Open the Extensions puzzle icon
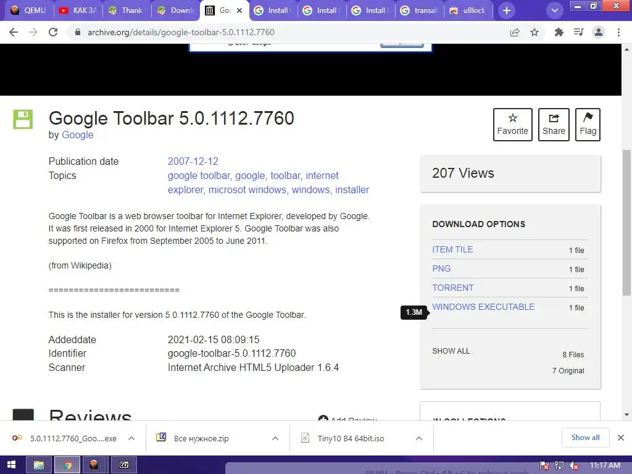The height and width of the screenshot is (474, 632). coord(559,32)
